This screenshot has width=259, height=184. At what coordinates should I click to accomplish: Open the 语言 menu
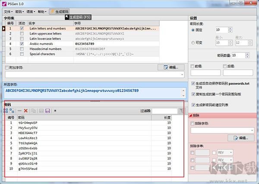(31, 12)
